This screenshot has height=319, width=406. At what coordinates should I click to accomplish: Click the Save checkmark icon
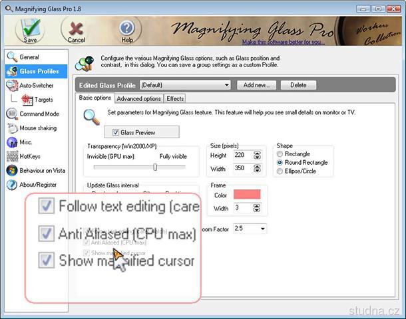pyautogui.click(x=31, y=28)
